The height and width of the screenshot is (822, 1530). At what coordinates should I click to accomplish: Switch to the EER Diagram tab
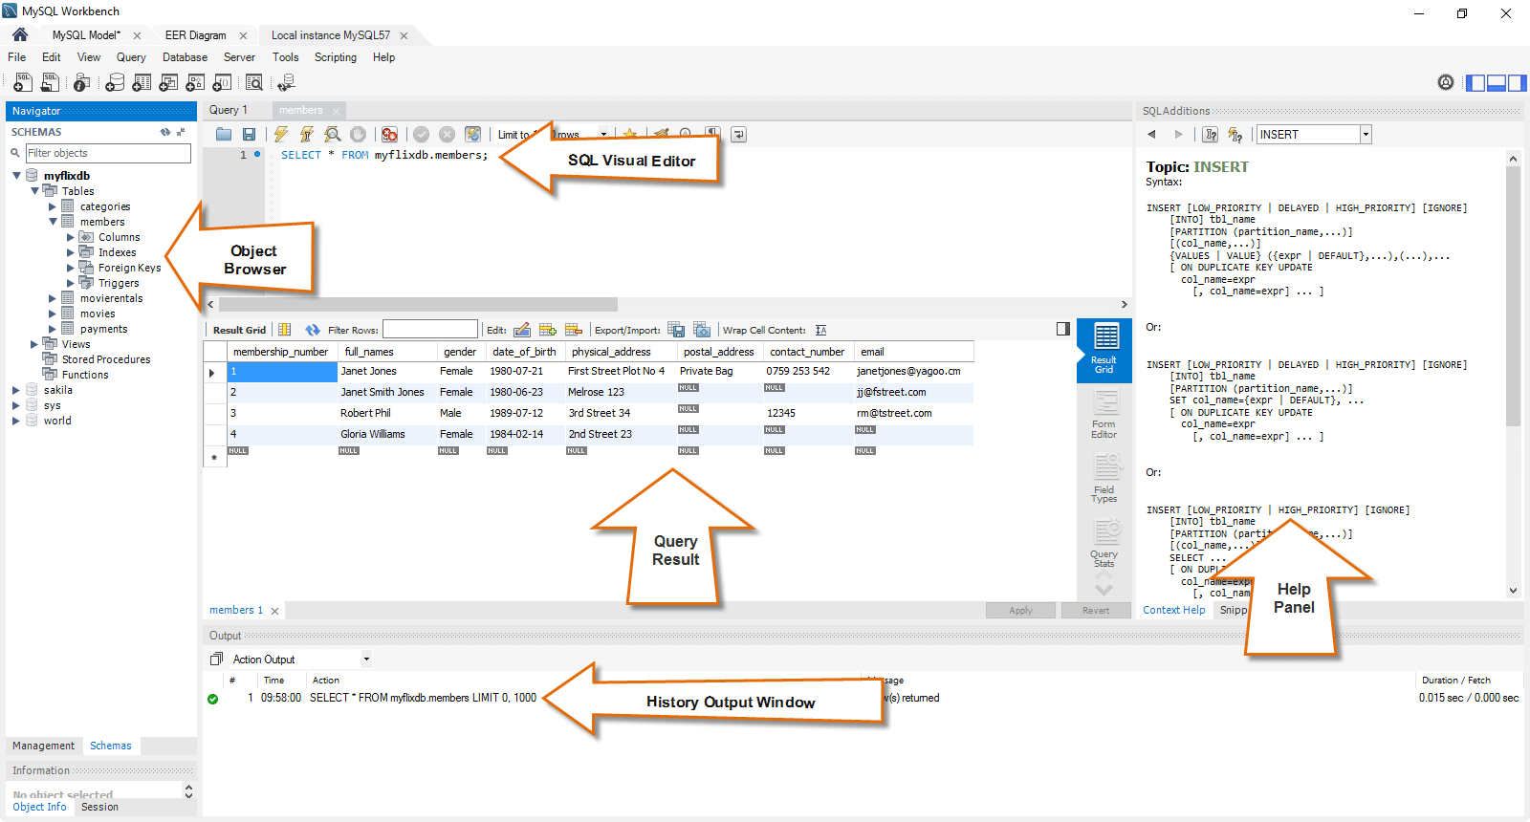coord(196,35)
